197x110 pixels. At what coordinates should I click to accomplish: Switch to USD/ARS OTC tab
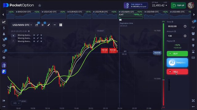pos(180,14)
